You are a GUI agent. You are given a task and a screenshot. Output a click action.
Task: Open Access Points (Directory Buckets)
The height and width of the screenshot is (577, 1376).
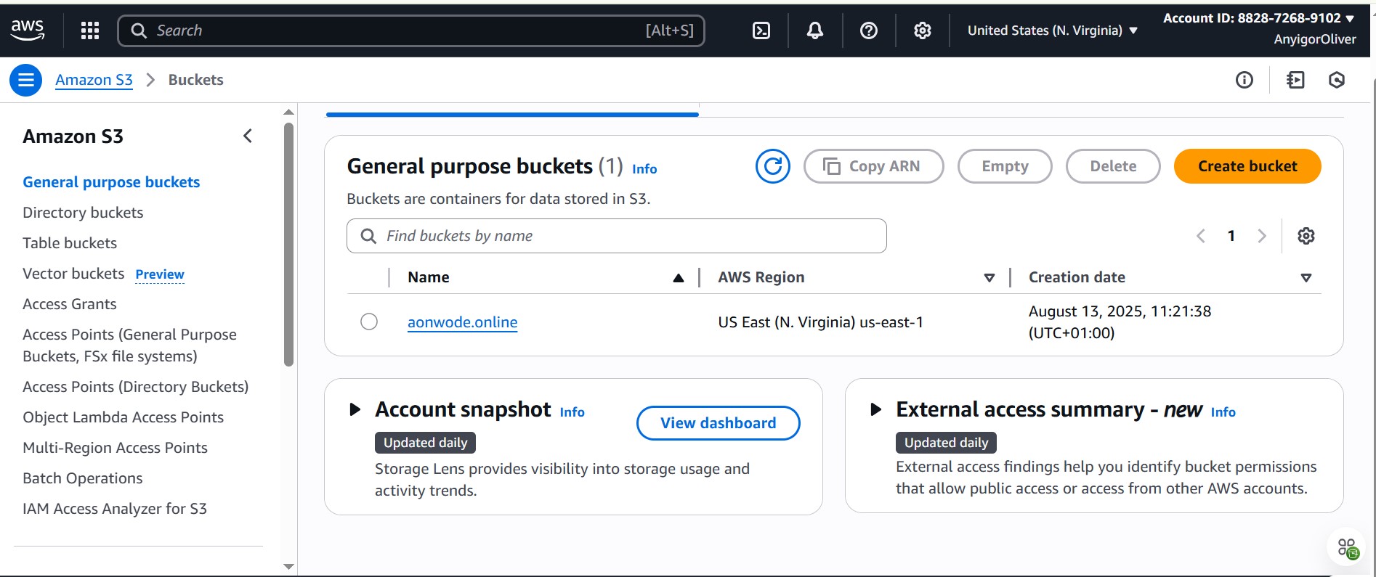[x=135, y=387]
